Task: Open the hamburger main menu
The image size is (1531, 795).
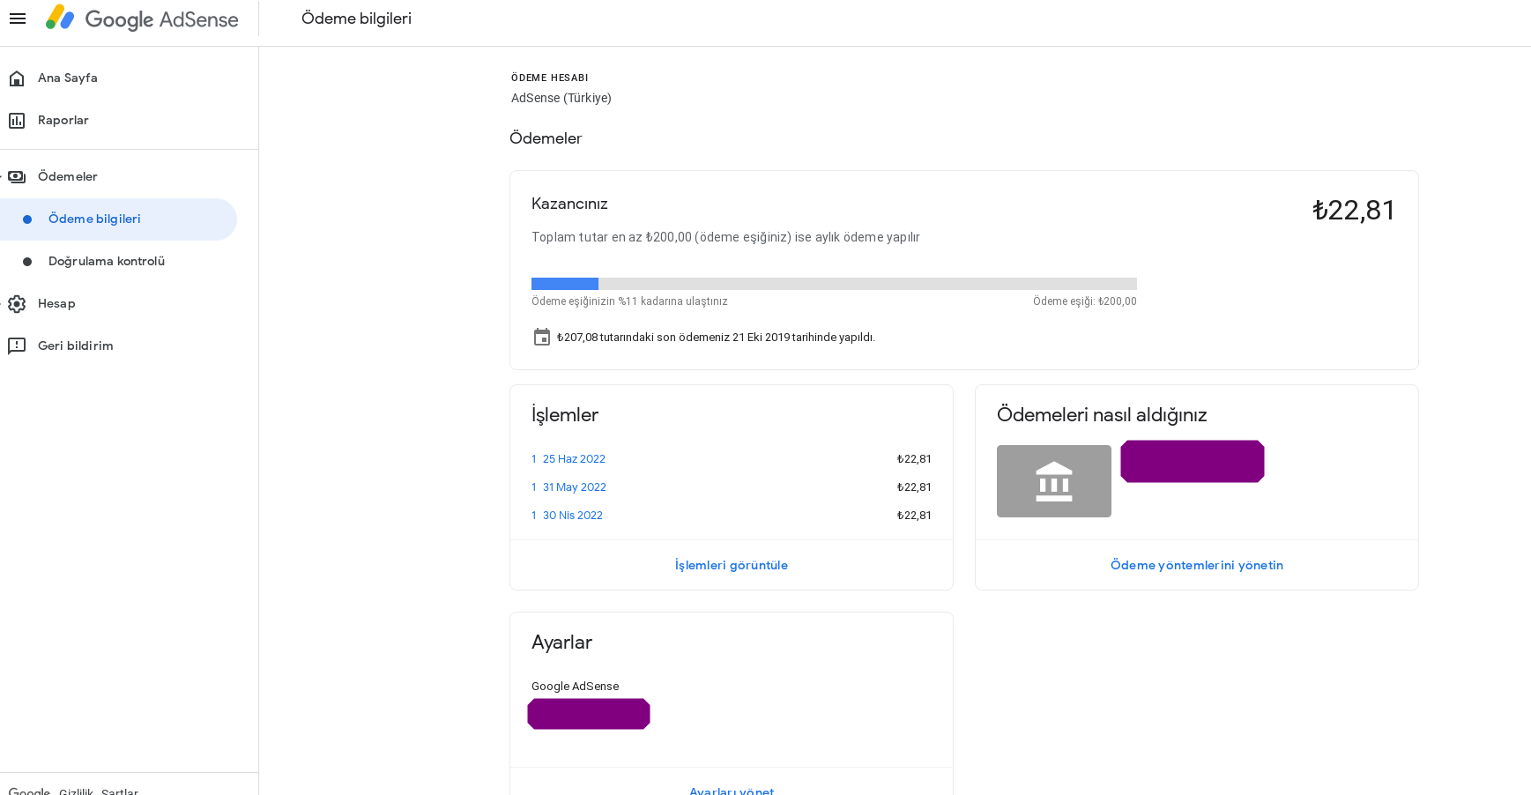Action: pyautogui.click(x=18, y=19)
